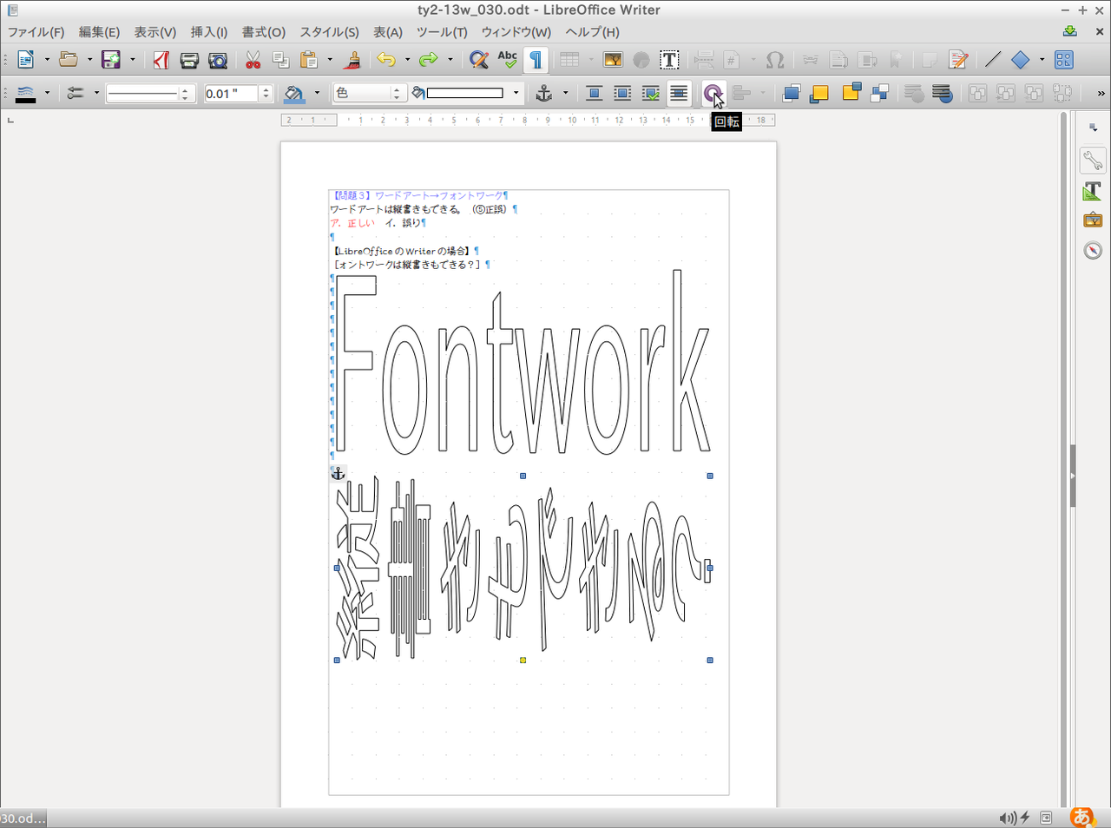Click the black-outlined fill color box
The image size is (1111, 828).
coord(465,94)
